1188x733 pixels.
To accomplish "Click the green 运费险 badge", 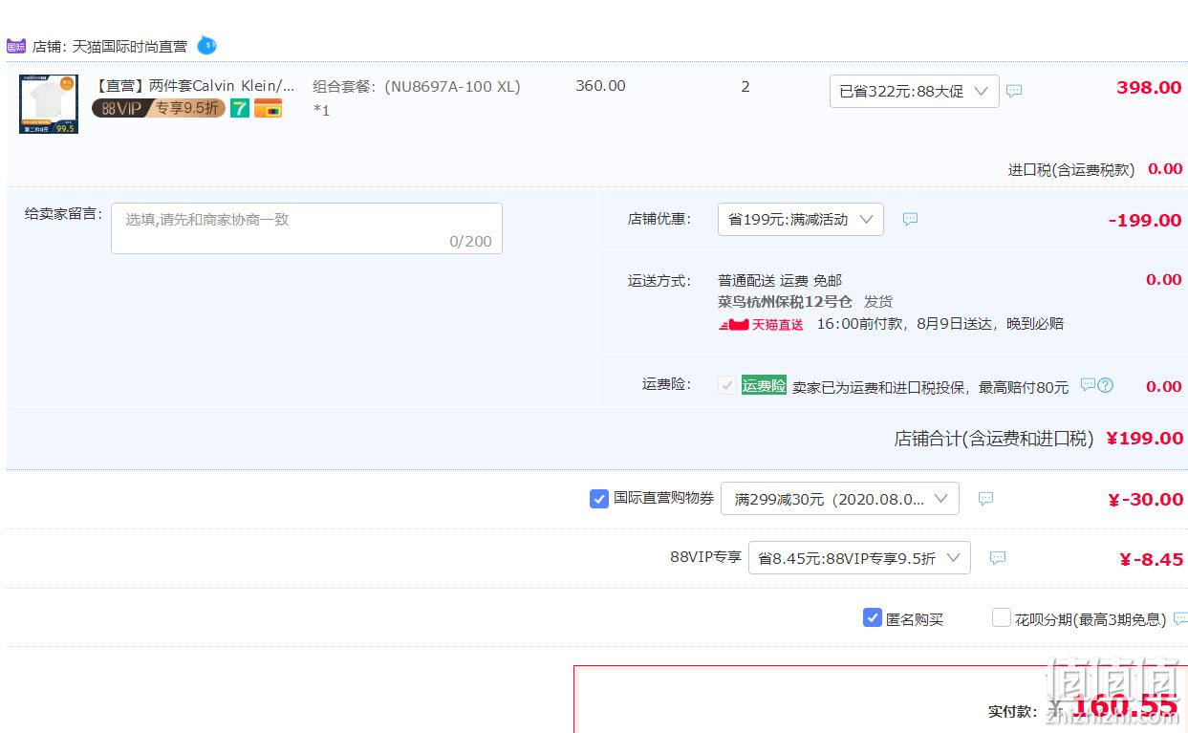I will pyautogui.click(x=764, y=386).
